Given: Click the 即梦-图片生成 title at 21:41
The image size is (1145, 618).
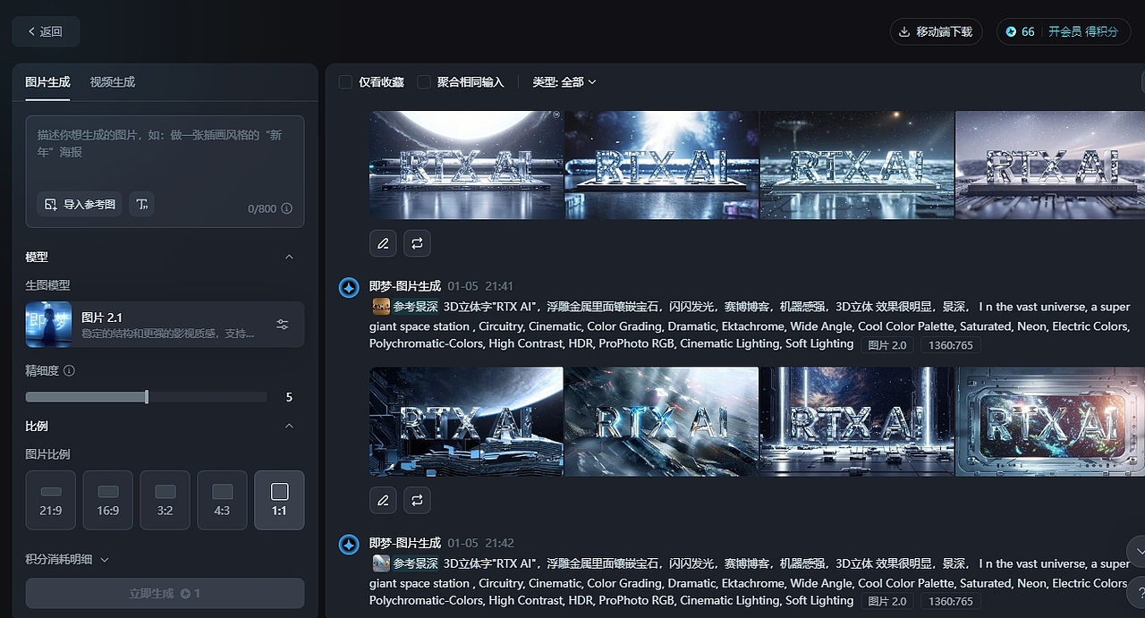Looking at the screenshot, I should [x=405, y=286].
